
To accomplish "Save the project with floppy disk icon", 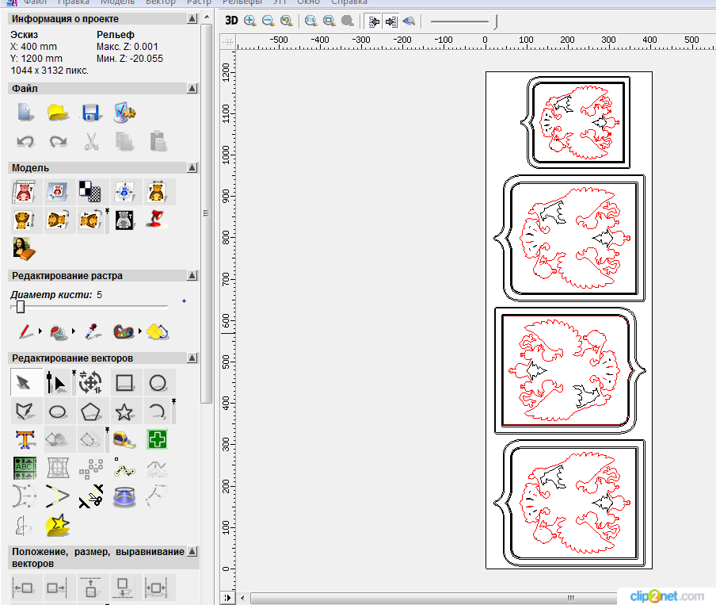I will pyautogui.click(x=91, y=113).
